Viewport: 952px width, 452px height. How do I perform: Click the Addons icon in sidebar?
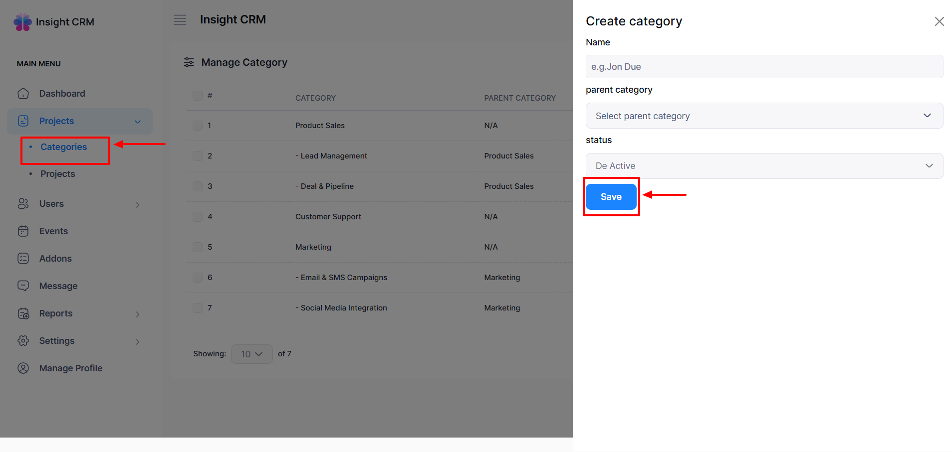23,259
